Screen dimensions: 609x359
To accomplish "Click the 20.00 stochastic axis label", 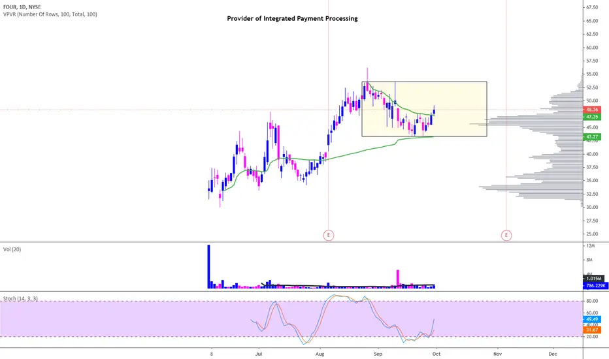I will [x=592, y=337].
